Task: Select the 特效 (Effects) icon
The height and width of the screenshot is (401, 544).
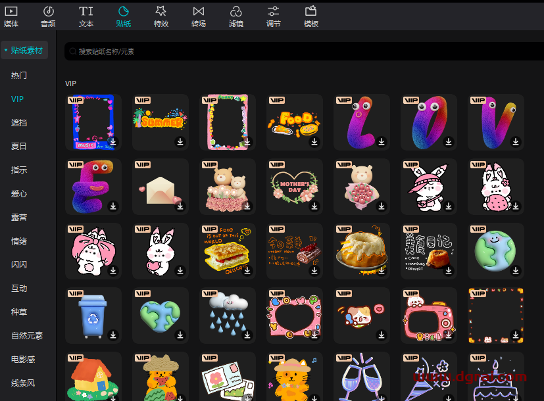Action: (161, 16)
